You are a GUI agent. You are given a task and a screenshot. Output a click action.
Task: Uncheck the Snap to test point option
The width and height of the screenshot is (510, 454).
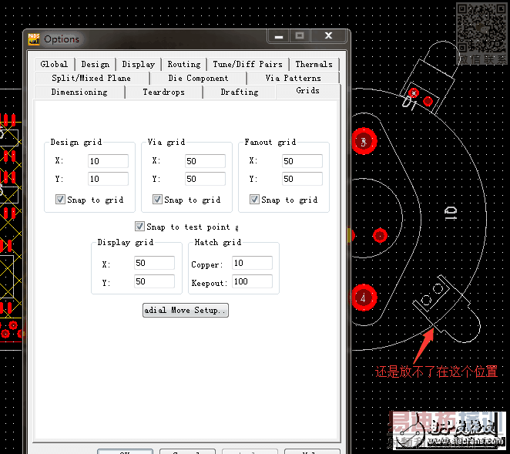point(139,227)
